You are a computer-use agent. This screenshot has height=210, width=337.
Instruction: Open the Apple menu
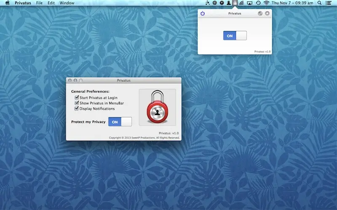[8, 3]
